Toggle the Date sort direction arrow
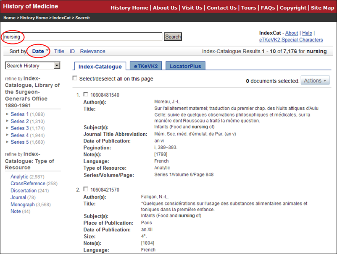Screen dimensions: 337x254 [x=47, y=51]
